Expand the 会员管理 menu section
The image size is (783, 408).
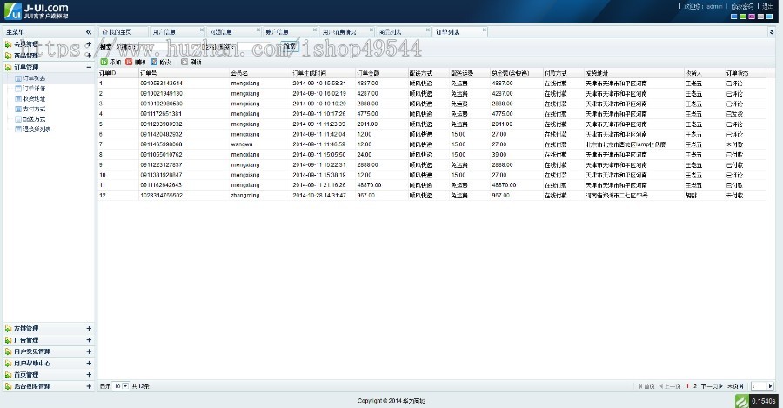click(89, 44)
